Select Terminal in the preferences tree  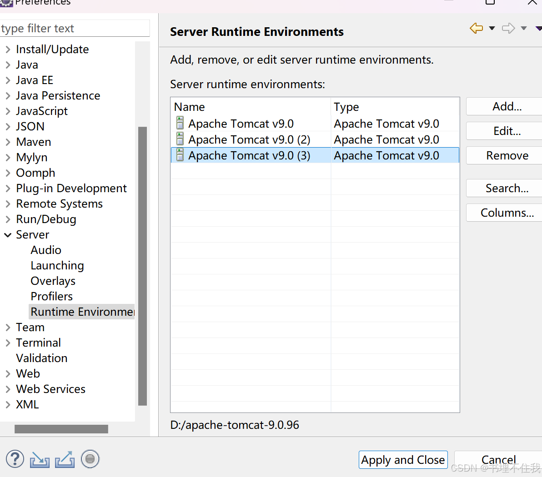[x=38, y=343]
